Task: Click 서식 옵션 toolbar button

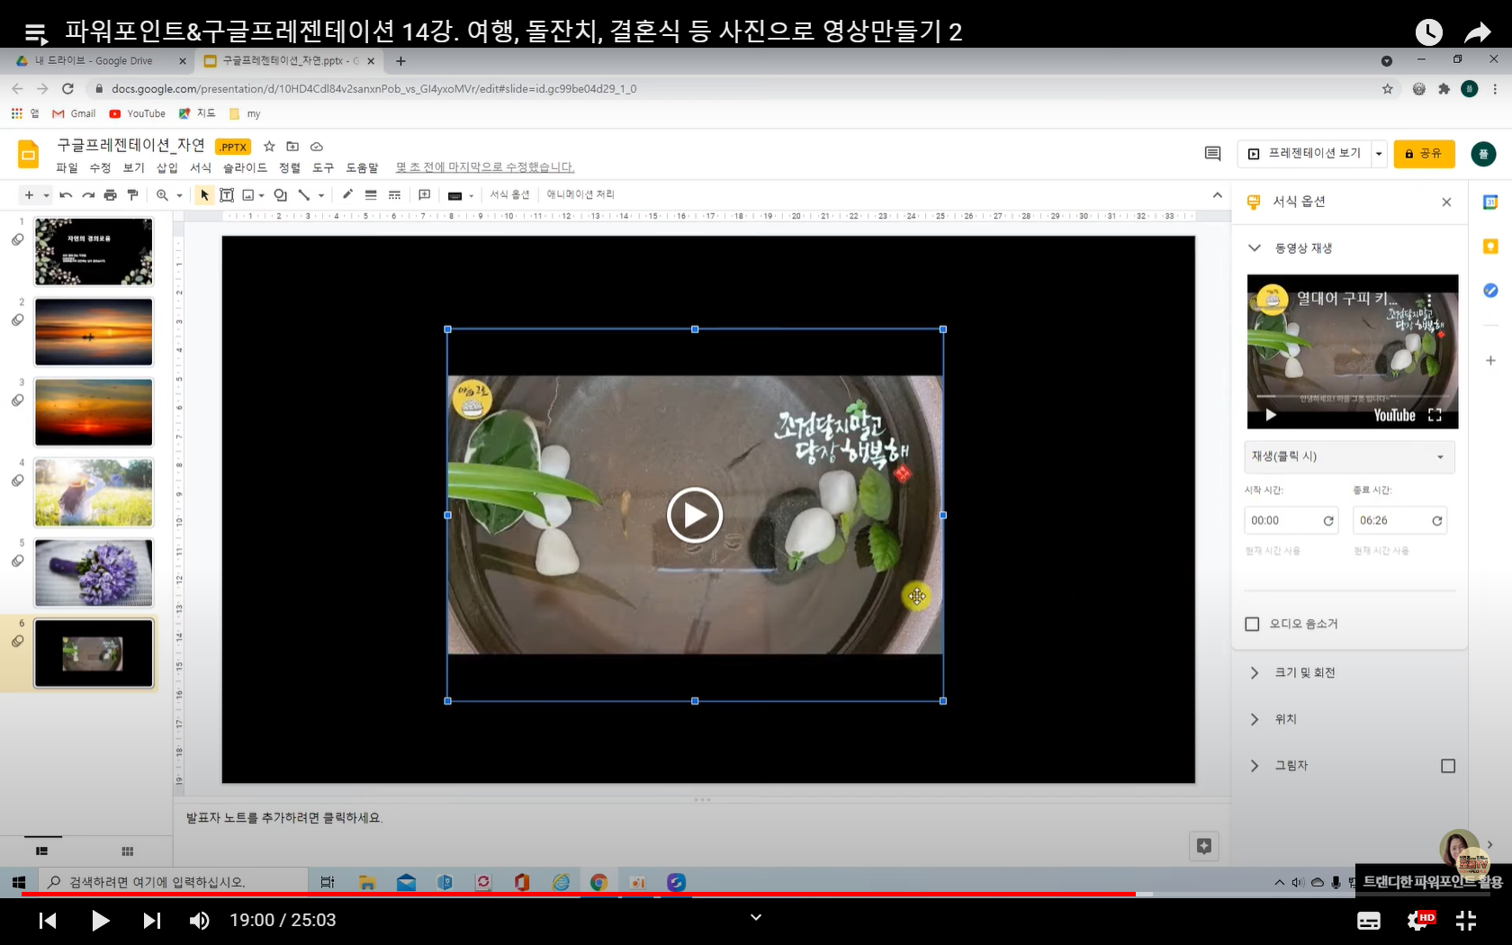Action: pos(509,194)
